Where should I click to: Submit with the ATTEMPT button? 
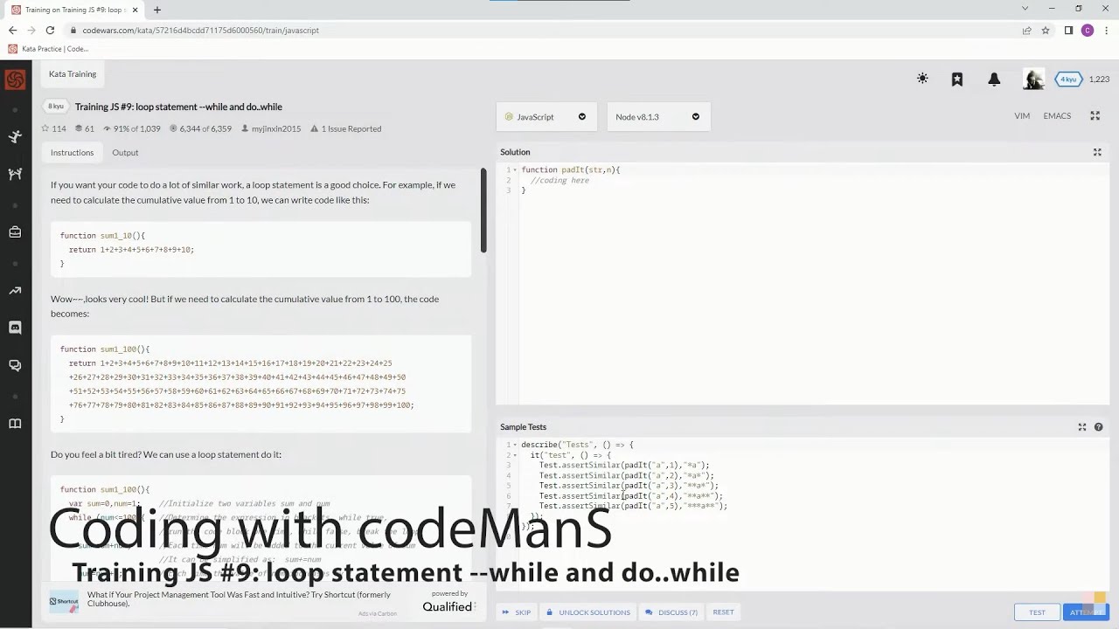coord(1086,612)
